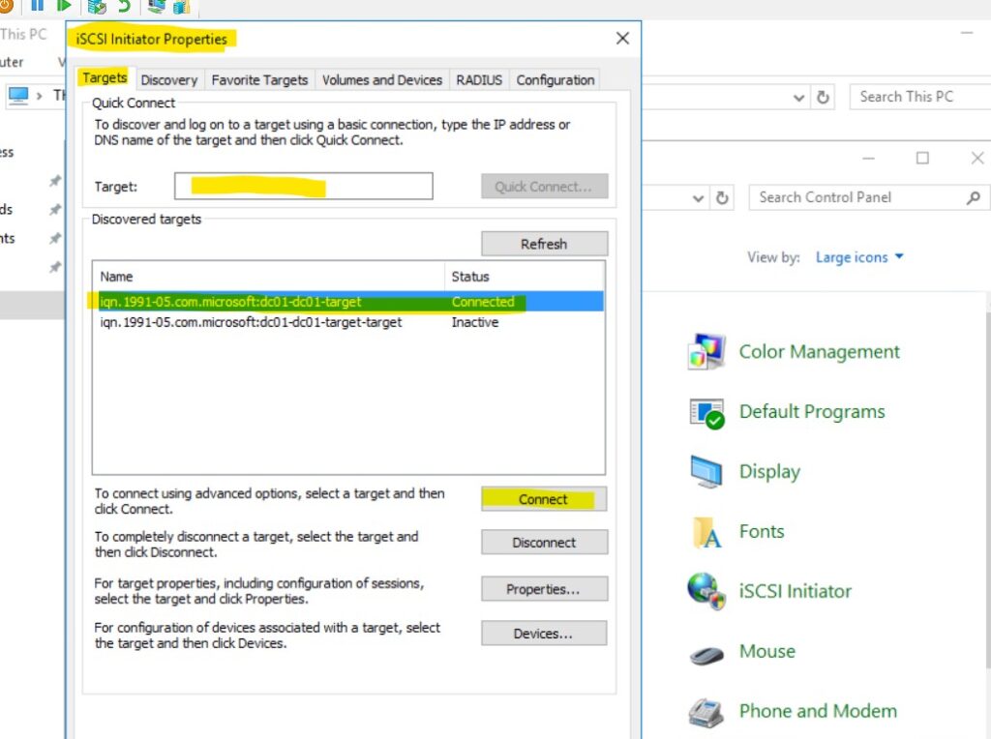Switch to the Discovery tab
This screenshot has width=991, height=739.
point(168,80)
